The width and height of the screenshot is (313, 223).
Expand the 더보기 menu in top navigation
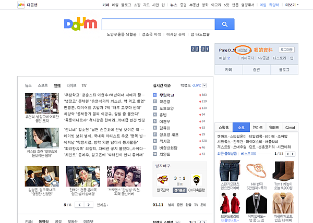(x=292, y=5)
